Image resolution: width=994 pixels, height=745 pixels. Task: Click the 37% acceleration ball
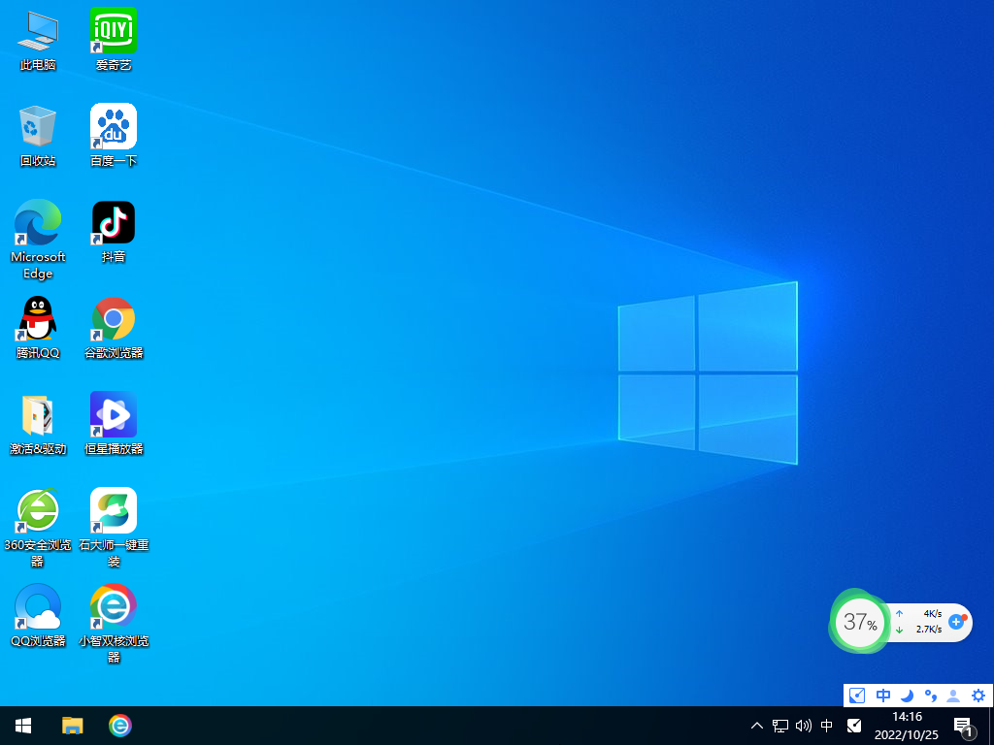[859, 622]
